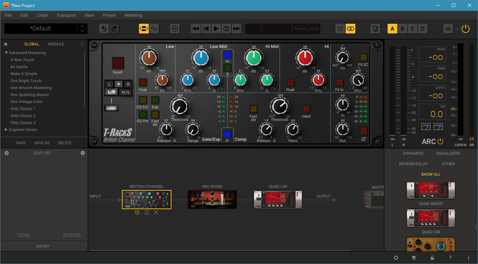Open the Transport menu
This screenshot has height=264, width=478.
pos(66,16)
